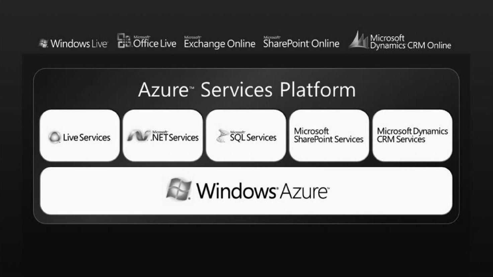The width and height of the screenshot is (493, 277).
Task: Select the Live Services tile
Action: [80, 136]
